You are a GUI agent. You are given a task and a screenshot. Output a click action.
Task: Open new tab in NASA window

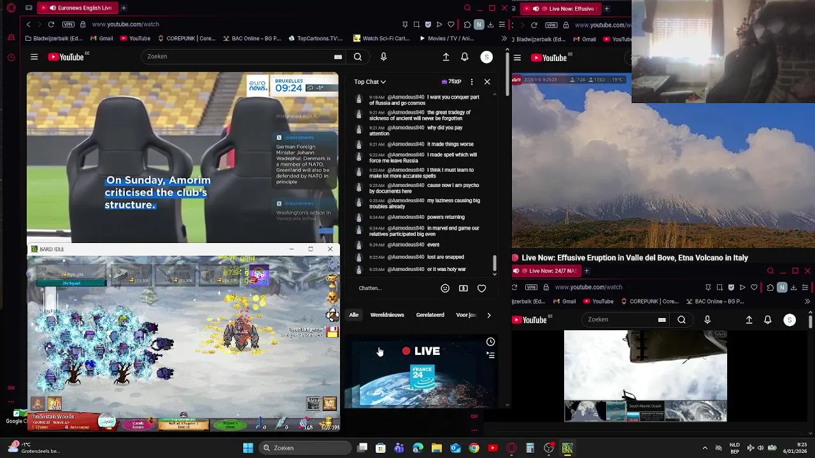coord(586,271)
